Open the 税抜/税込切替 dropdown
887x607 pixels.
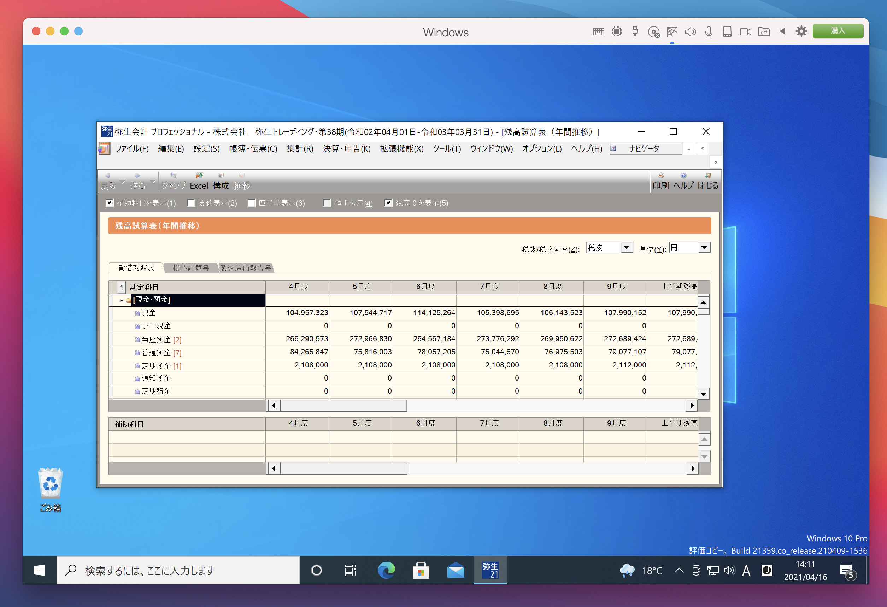click(x=626, y=248)
